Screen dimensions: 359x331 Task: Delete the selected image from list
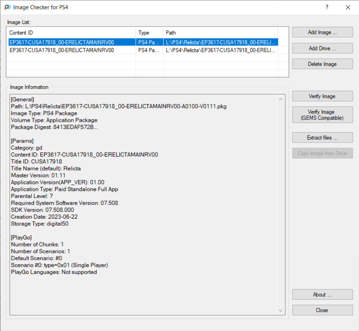point(322,64)
